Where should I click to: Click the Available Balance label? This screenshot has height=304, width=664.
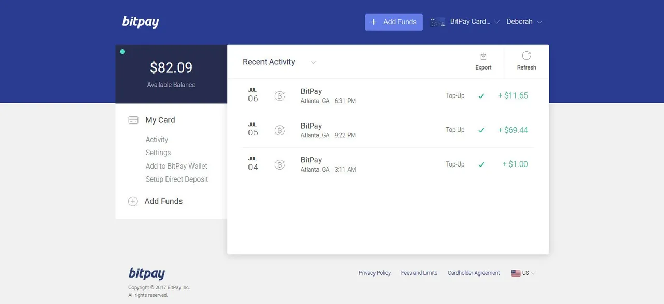[171, 85]
